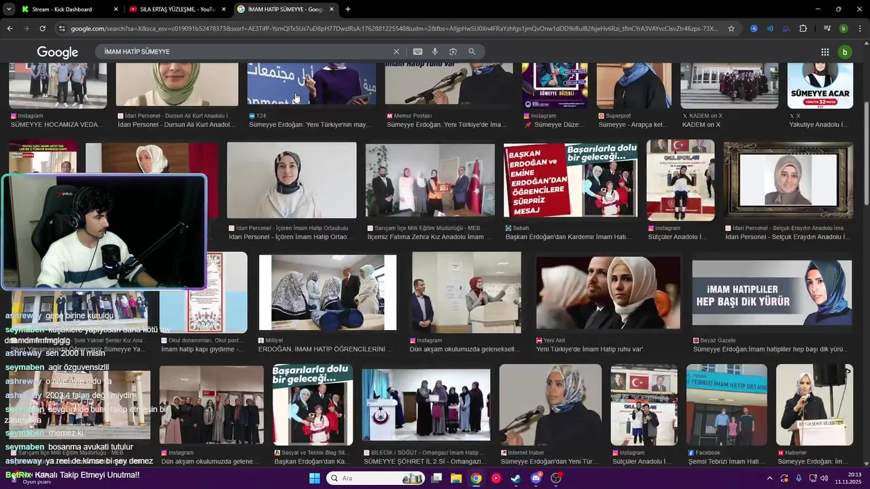Start voice search with microphone
Screen dimensions: 870x489
tap(435, 52)
